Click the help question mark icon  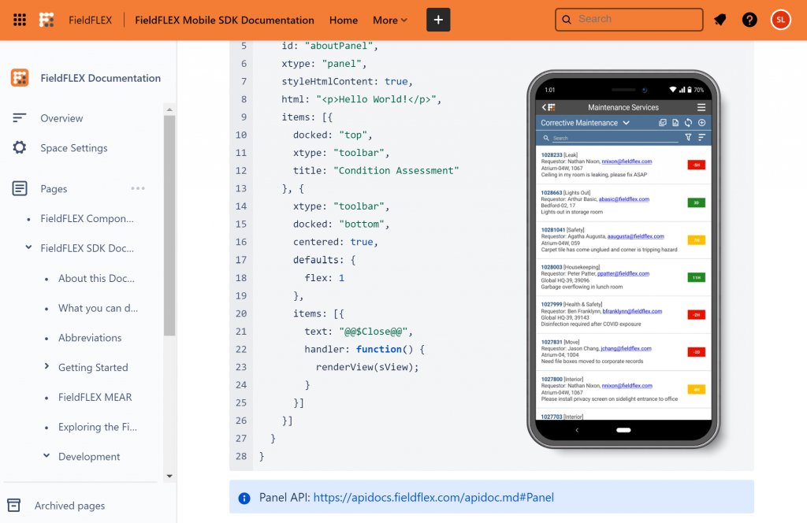(x=749, y=20)
